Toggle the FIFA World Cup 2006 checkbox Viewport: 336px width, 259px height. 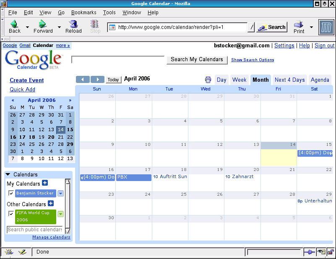click(11, 213)
